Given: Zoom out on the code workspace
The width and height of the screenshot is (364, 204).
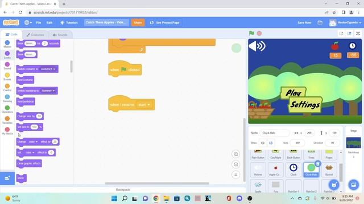Looking at the screenshot, I should coord(235,164).
